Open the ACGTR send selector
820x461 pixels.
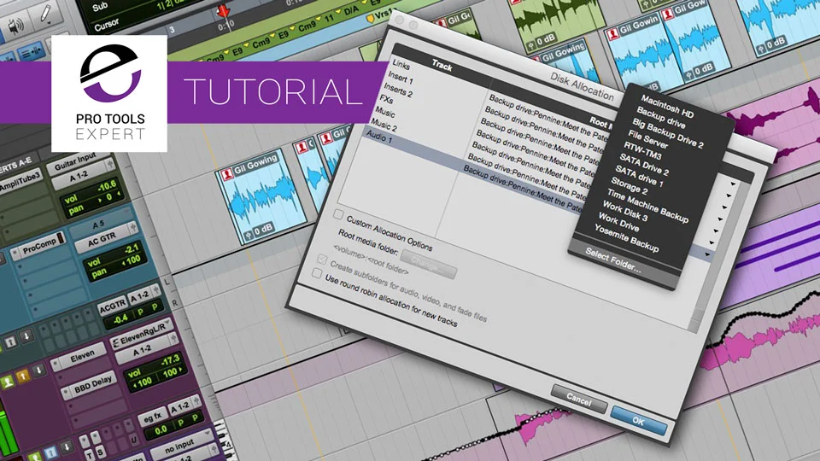pyautogui.click(x=113, y=306)
